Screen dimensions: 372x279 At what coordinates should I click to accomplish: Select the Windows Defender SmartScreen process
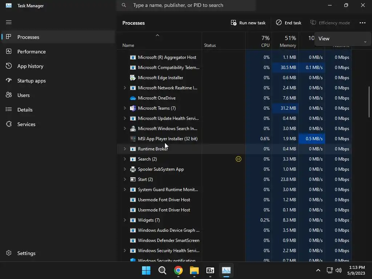[234, 240]
